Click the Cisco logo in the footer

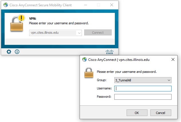click(x=110, y=52)
